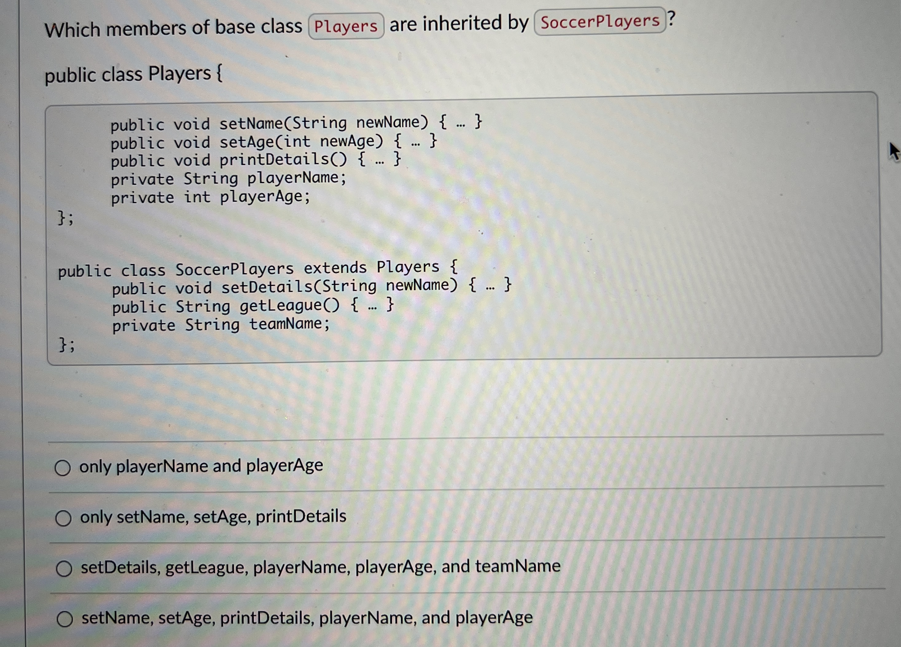Pick radio option ending 'playerName, and playerAge'

[x=65, y=619]
